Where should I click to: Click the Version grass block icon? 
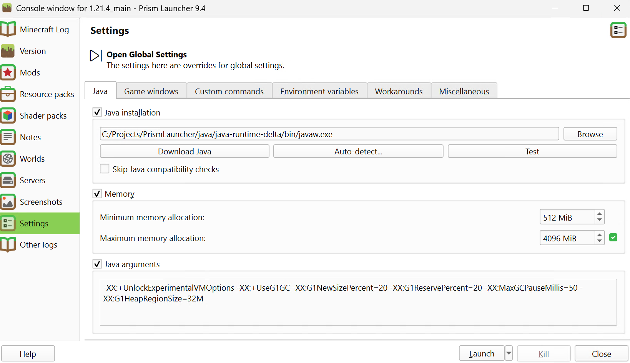[8, 51]
